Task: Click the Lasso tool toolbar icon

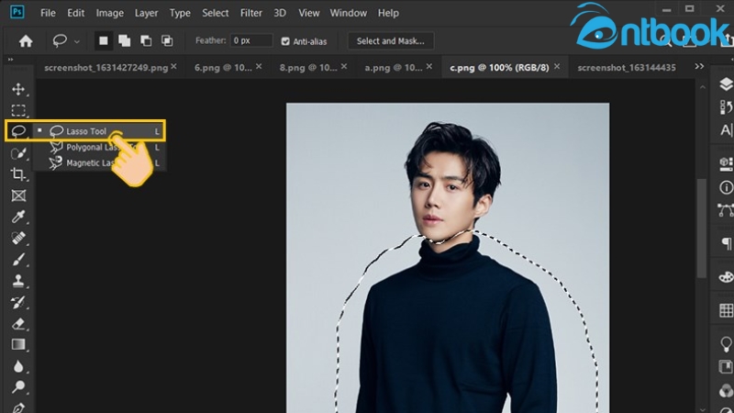Action: (x=18, y=130)
